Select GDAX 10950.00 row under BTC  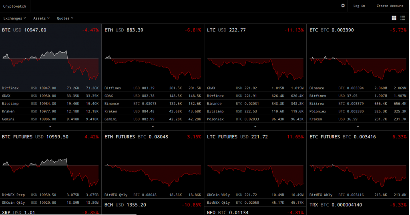[x=50, y=96]
